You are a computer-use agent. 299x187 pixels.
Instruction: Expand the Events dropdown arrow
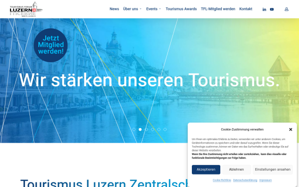pos(160,9)
